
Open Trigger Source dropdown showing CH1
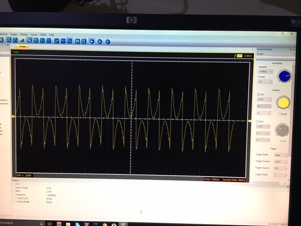point(281,169)
